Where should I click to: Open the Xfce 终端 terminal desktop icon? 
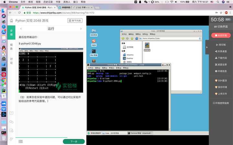point(94,53)
